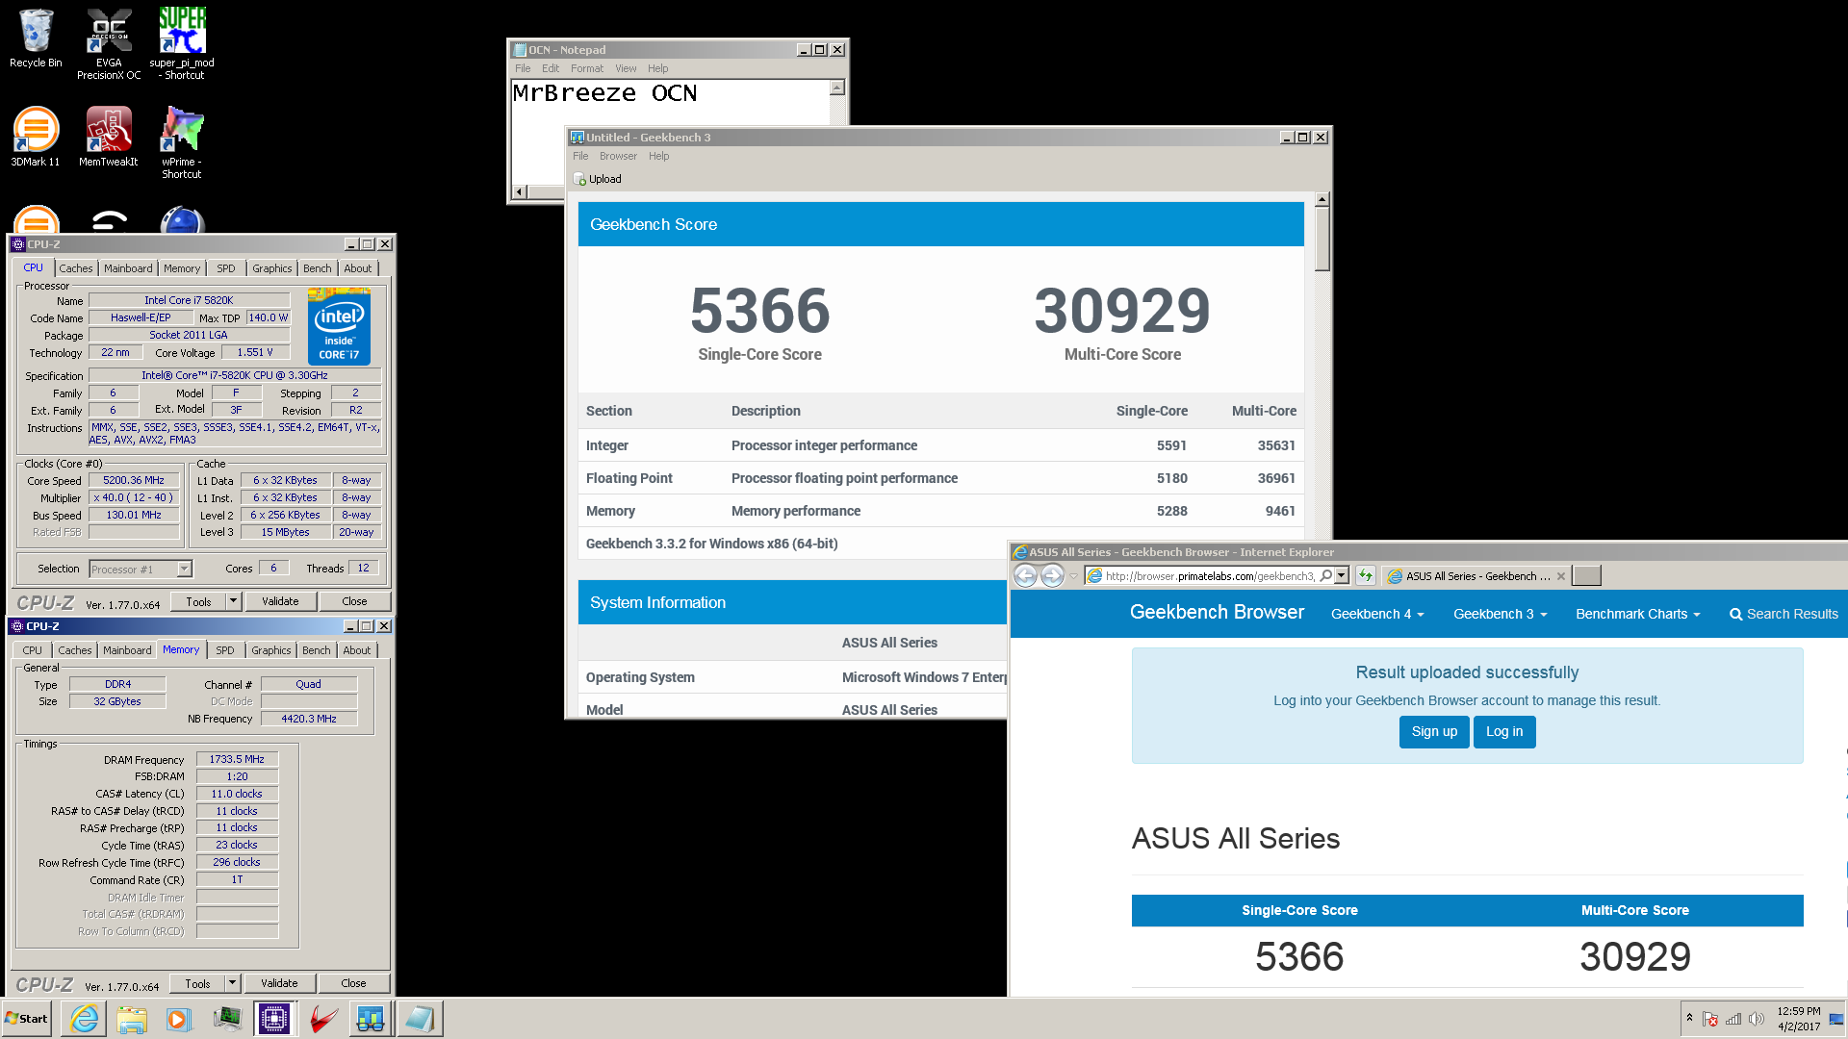Expand the Geekbench 4 dropdown menu
Viewport: 1848px width, 1039px height.
1377,614
